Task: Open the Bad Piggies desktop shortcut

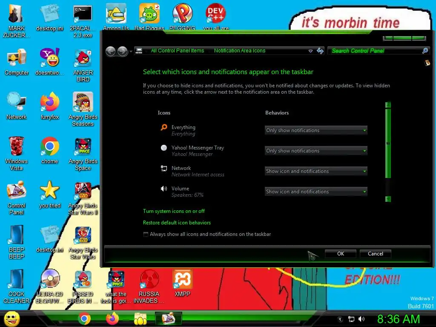Action: [149, 17]
